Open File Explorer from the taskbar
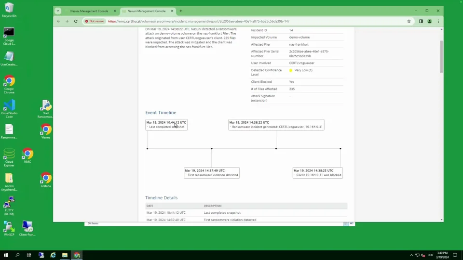This screenshot has width=463, height=260. [65, 255]
